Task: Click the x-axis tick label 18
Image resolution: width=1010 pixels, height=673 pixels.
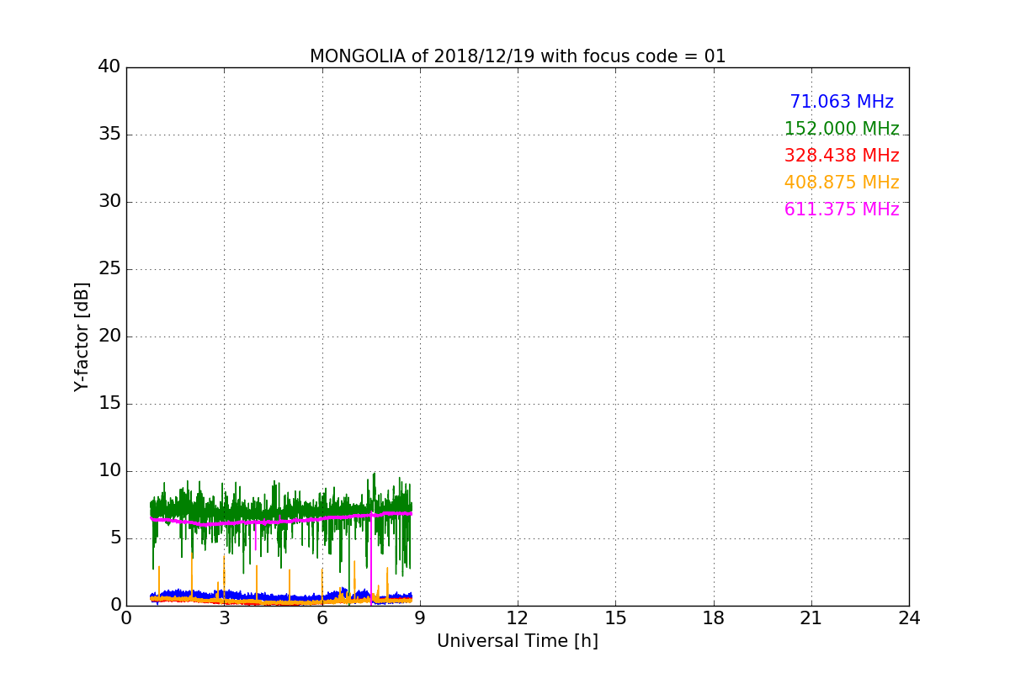Action: click(714, 618)
